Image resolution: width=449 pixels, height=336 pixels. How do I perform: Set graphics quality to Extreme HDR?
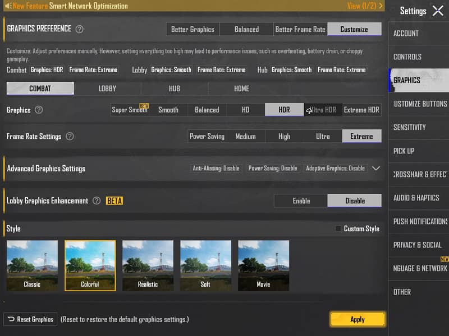361,110
